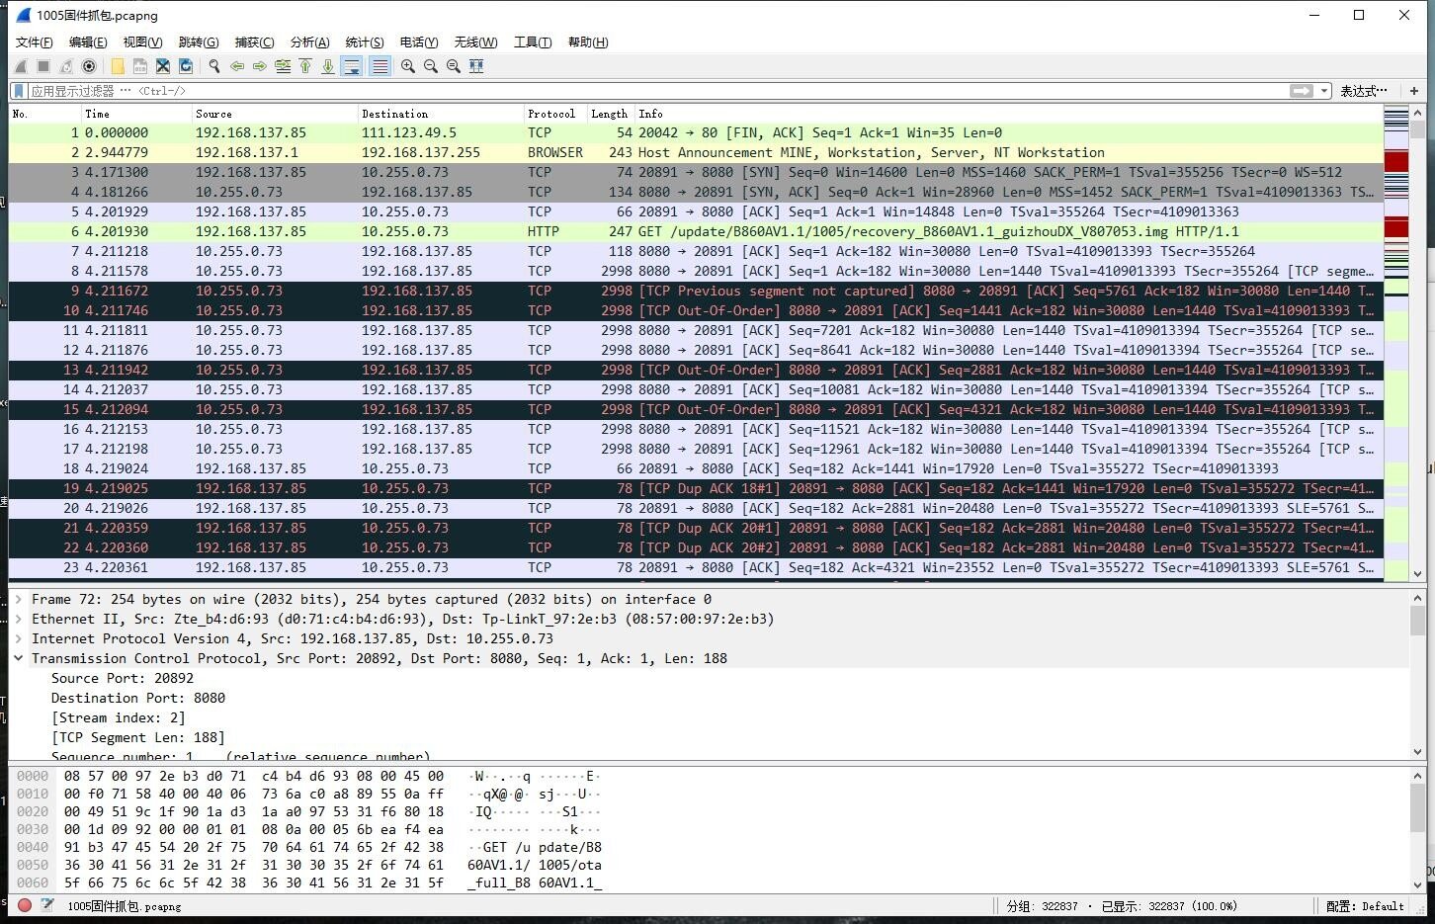Open capture options gear icon
This screenshot has height=924, width=1435.
(89, 66)
